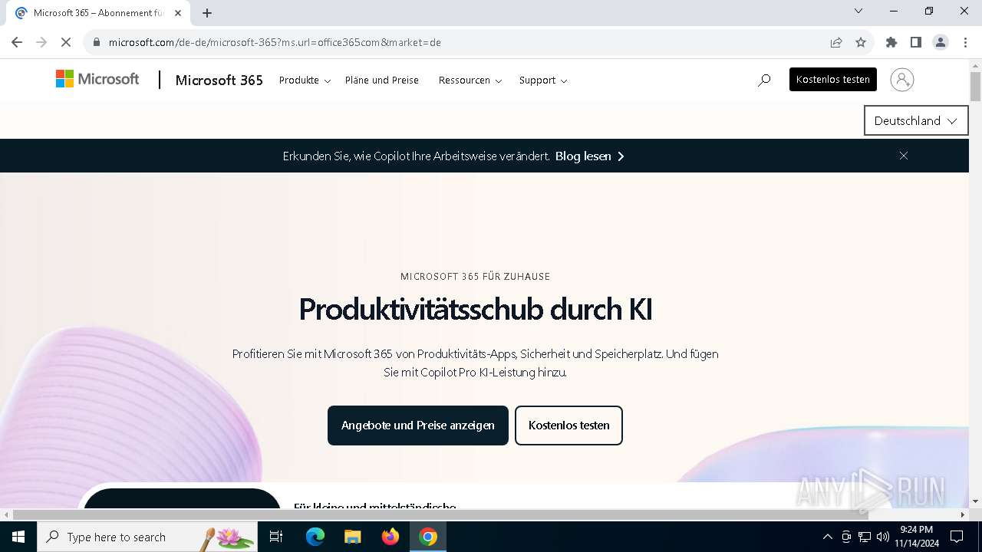Click the outlined Kostenlos testen button

point(568,426)
